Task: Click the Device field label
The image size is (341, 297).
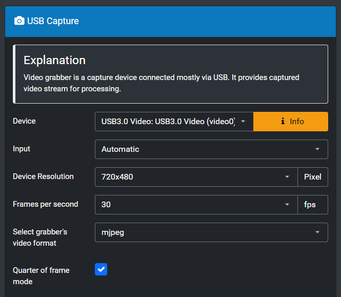Action: tap(24, 121)
